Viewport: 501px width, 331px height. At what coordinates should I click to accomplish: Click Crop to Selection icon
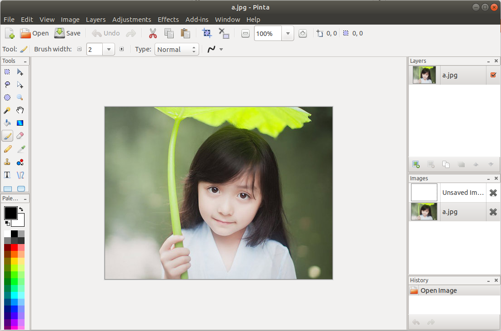(x=207, y=33)
